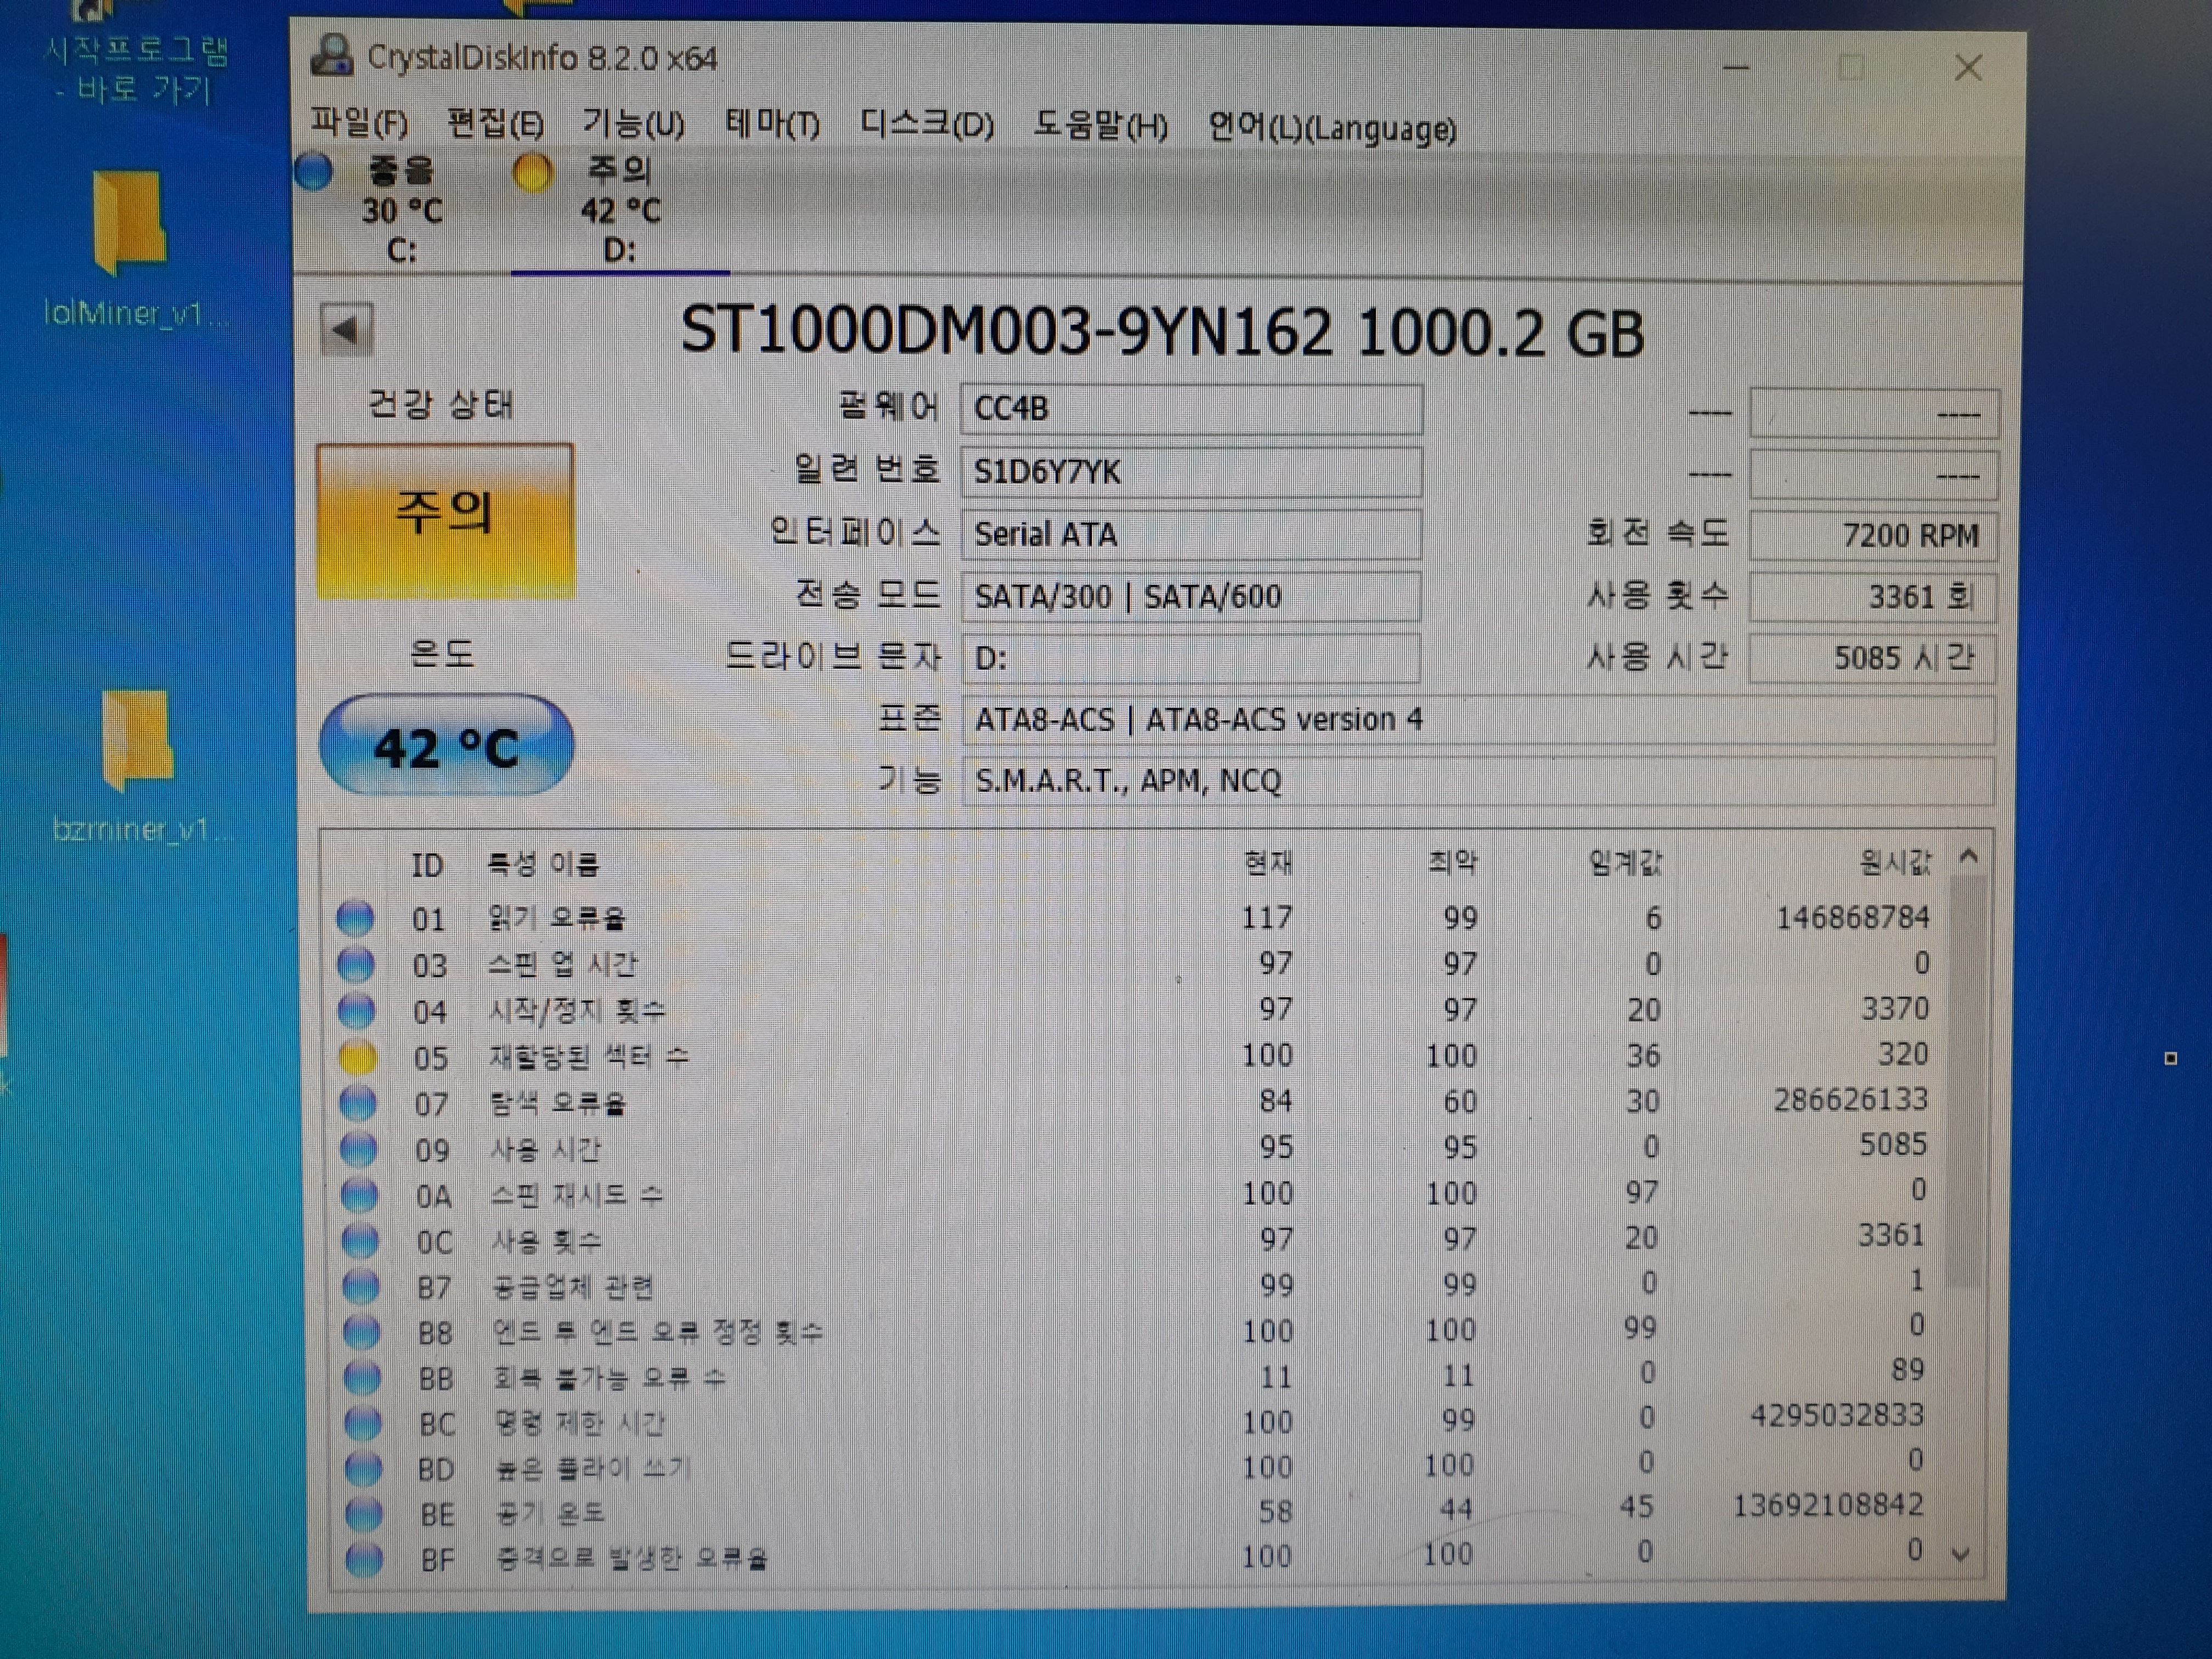The image size is (2212, 1659).
Task: Click the firmware field CC4B
Action: click(x=1191, y=408)
